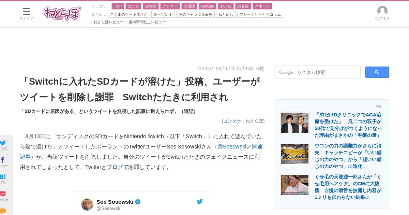Share the article on Facebook from the sidebar
409x215 pixels.
3,160
